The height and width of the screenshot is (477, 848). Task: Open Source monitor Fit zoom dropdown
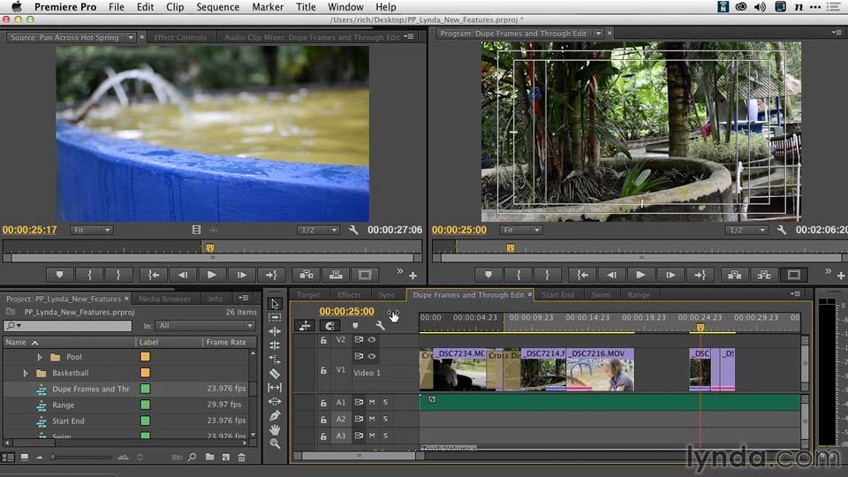[x=91, y=230]
